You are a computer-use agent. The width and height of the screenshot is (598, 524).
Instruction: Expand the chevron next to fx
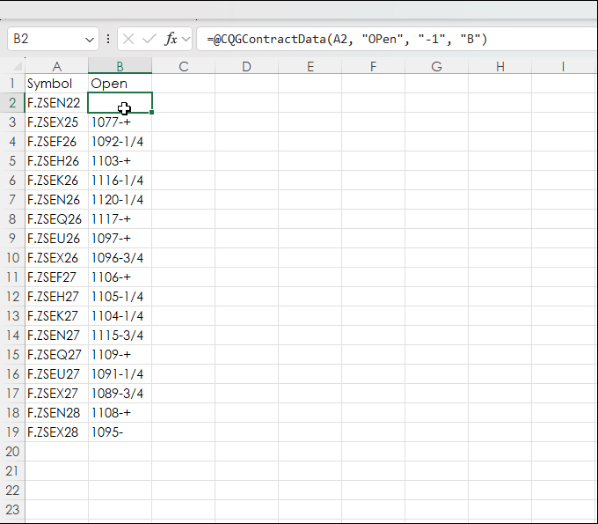pyautogui.click(x=186, y=39)
